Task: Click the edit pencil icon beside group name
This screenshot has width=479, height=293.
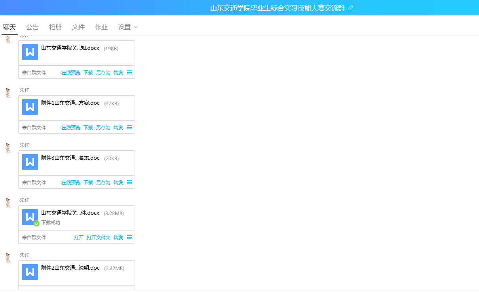Action: (350, 8)
